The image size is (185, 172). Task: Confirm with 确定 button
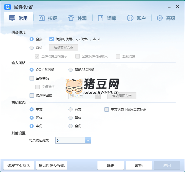[x=111, y=165]
